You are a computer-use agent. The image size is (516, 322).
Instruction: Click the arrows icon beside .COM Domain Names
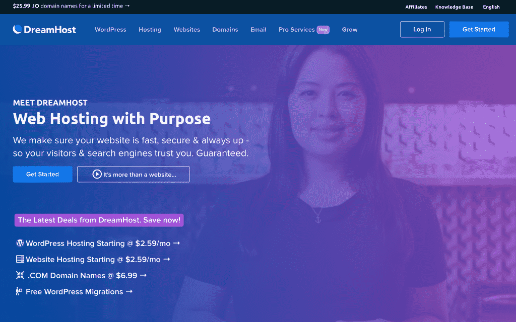tap(20, 275)
